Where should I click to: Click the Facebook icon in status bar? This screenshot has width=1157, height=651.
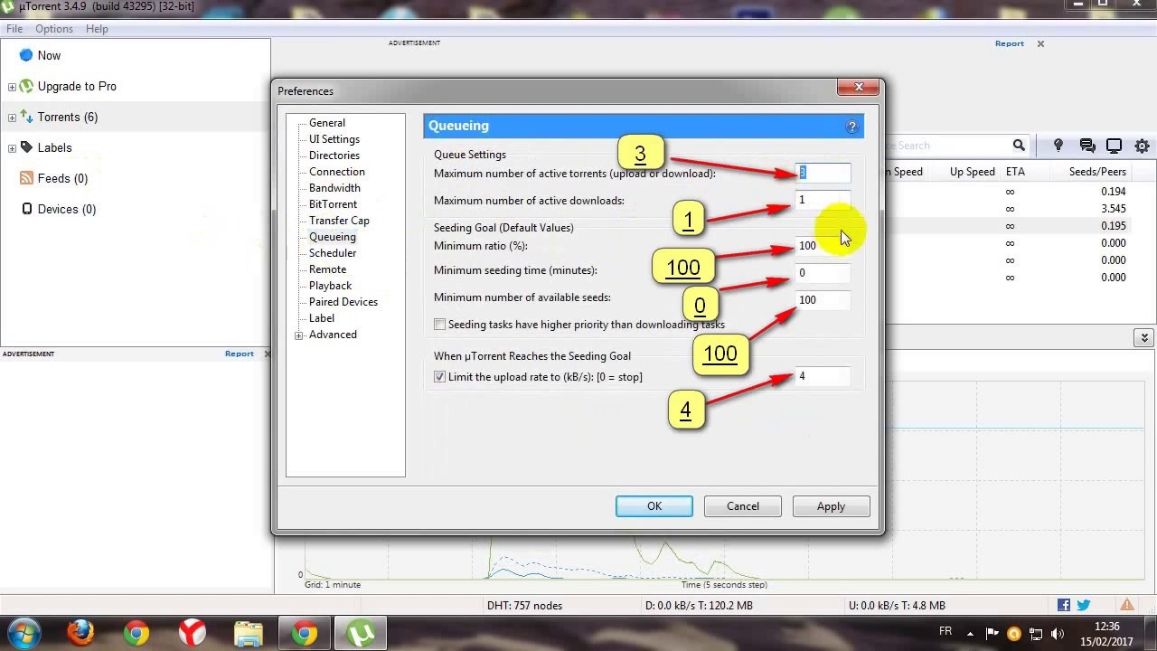pos(1064,606)
